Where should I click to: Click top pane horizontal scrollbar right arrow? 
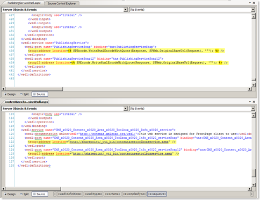[250, 89]
